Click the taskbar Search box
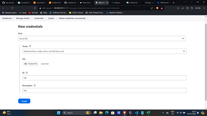 [x=77, y=113]
